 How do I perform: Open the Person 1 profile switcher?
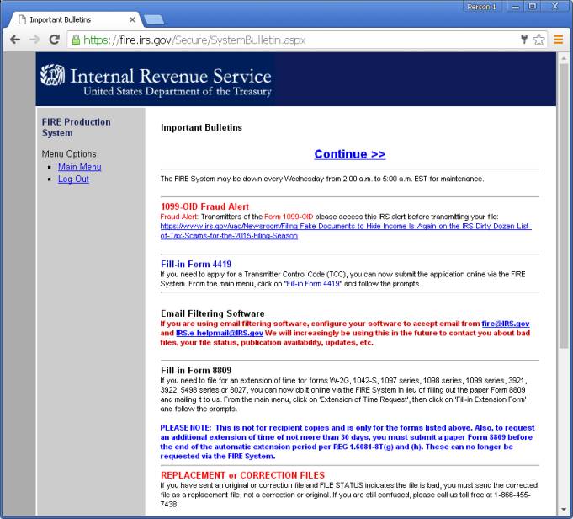(483, 7)
